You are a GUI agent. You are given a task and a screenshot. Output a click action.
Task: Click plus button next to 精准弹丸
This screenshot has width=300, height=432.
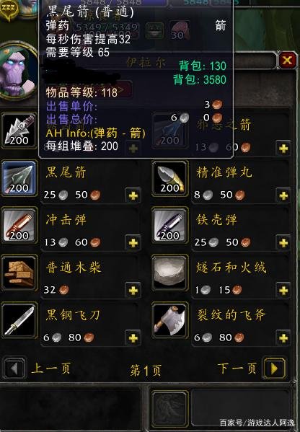tap(283, 196)
